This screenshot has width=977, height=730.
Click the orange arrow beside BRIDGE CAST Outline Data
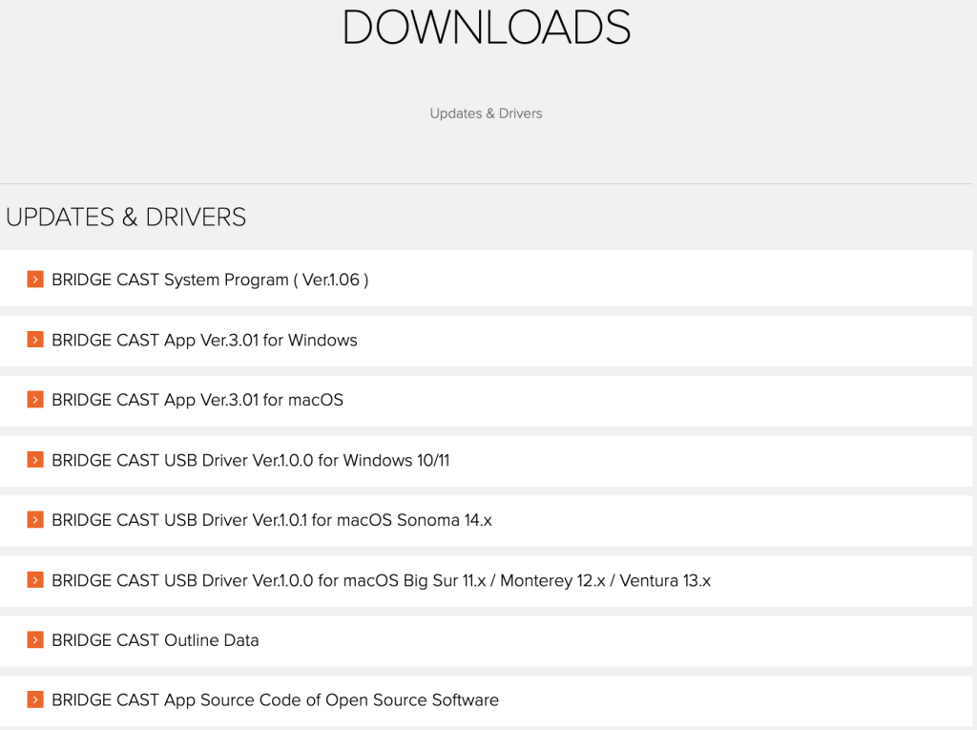pos(35,640)
